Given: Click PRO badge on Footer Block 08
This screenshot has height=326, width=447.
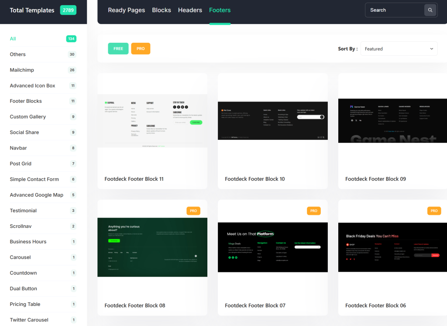Looking at the screenshot, I should coord(193,211).
